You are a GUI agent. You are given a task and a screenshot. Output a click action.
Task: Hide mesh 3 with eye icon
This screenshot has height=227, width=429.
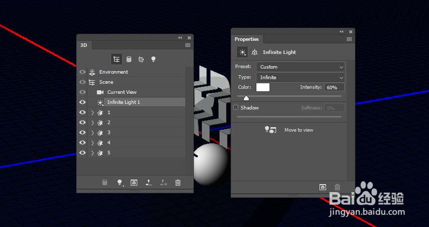click(x=82, y=133)
